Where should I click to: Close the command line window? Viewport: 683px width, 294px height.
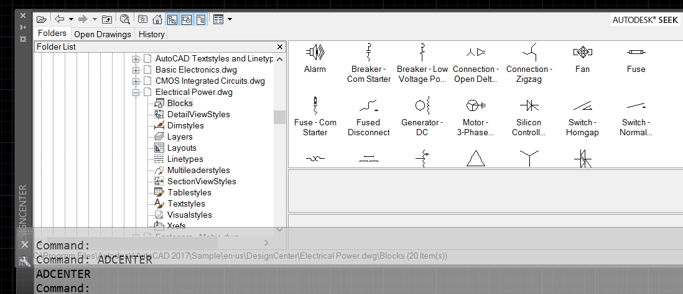25,244
